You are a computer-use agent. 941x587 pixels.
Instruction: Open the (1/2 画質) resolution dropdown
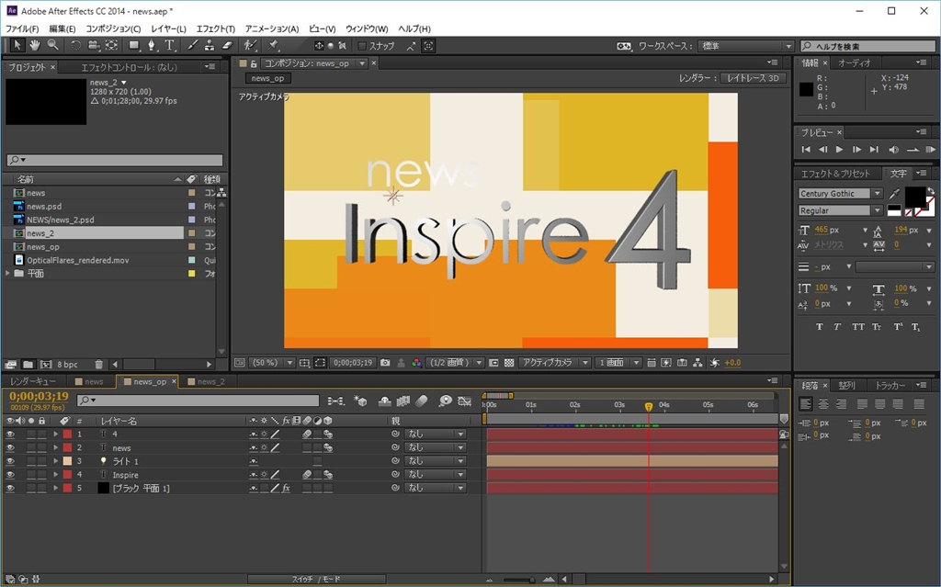tap(456, 363)
